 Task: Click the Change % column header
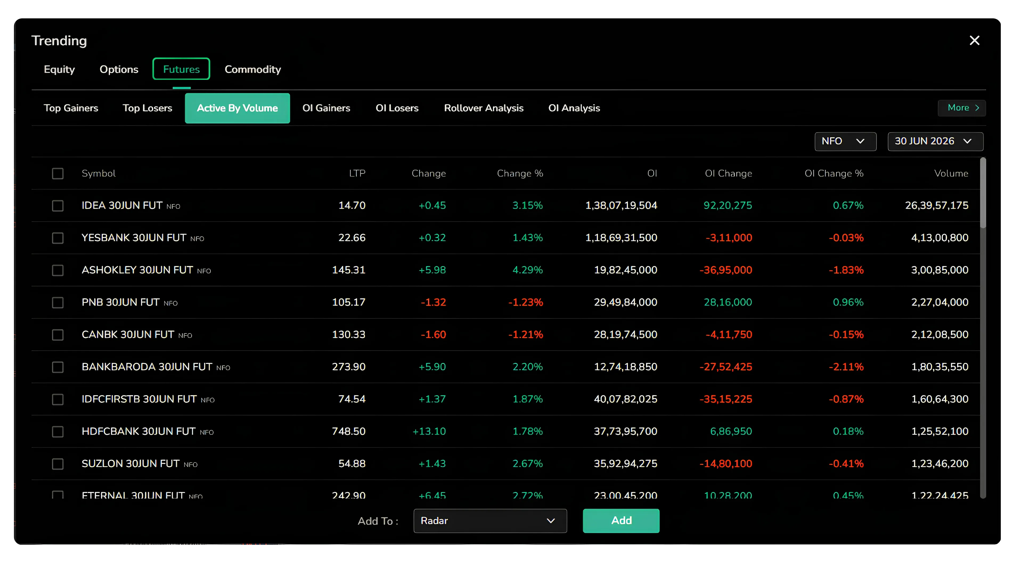point(520,173)
